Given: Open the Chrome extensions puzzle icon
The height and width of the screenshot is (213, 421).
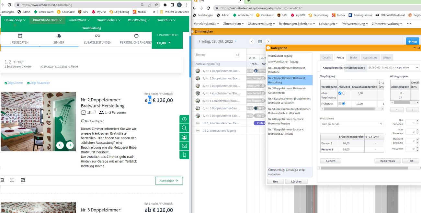Looking at the screenshot, I should 165,5.
